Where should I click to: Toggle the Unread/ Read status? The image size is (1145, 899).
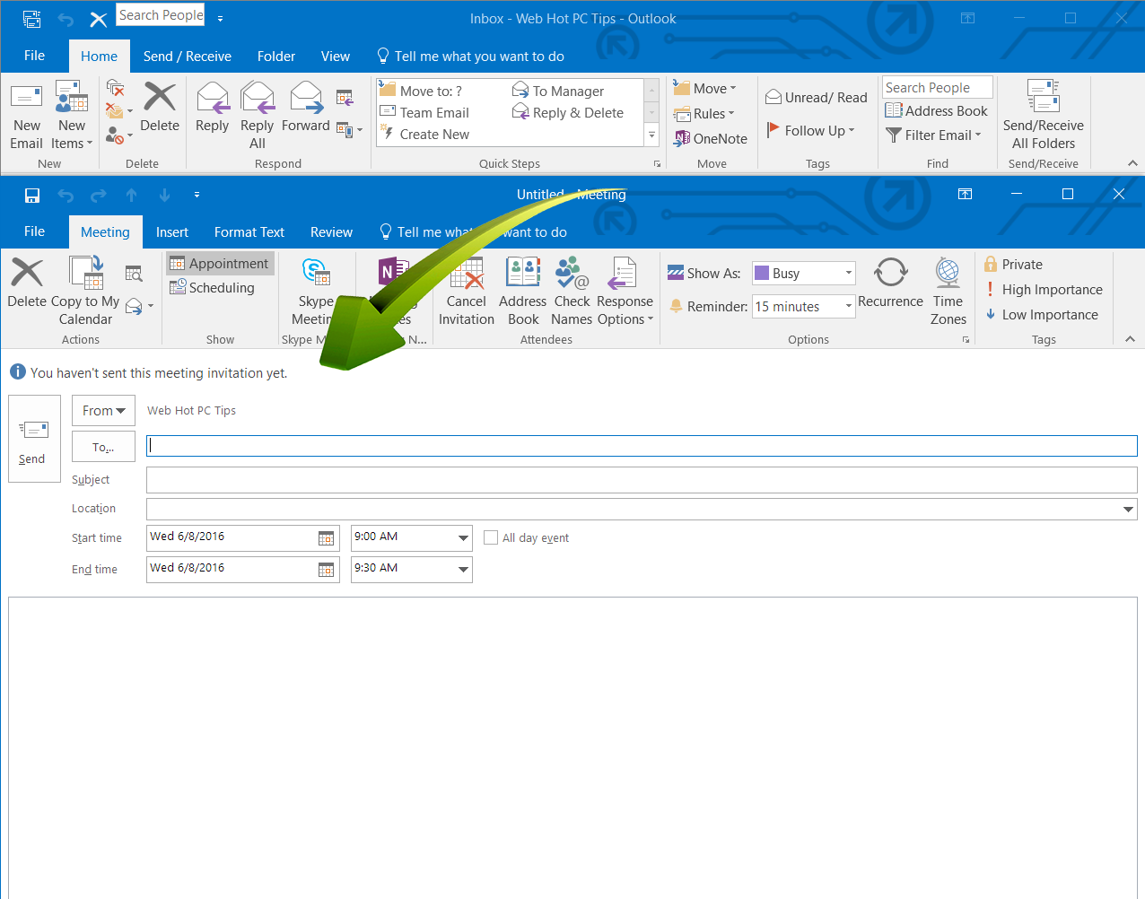point(817,97)
